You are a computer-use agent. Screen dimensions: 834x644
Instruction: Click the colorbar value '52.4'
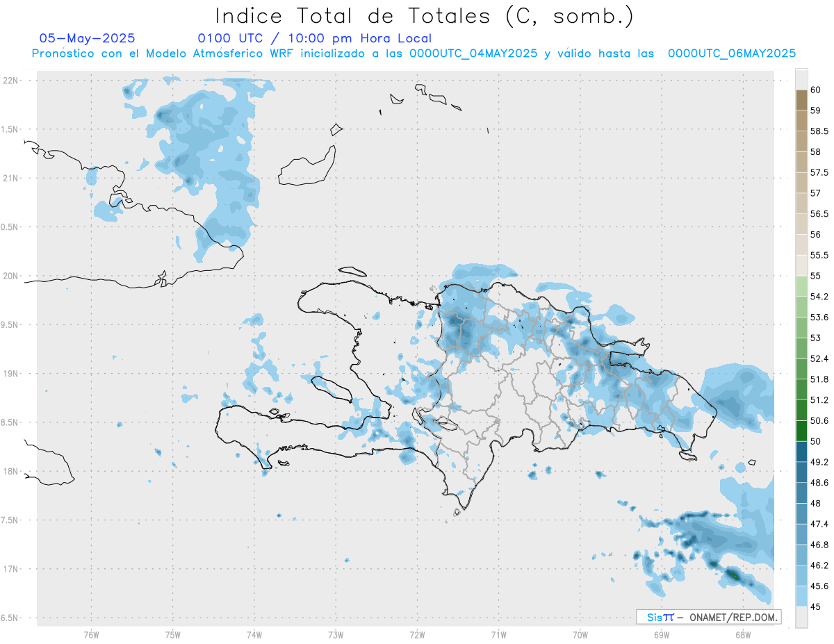[x=819, y=358]
